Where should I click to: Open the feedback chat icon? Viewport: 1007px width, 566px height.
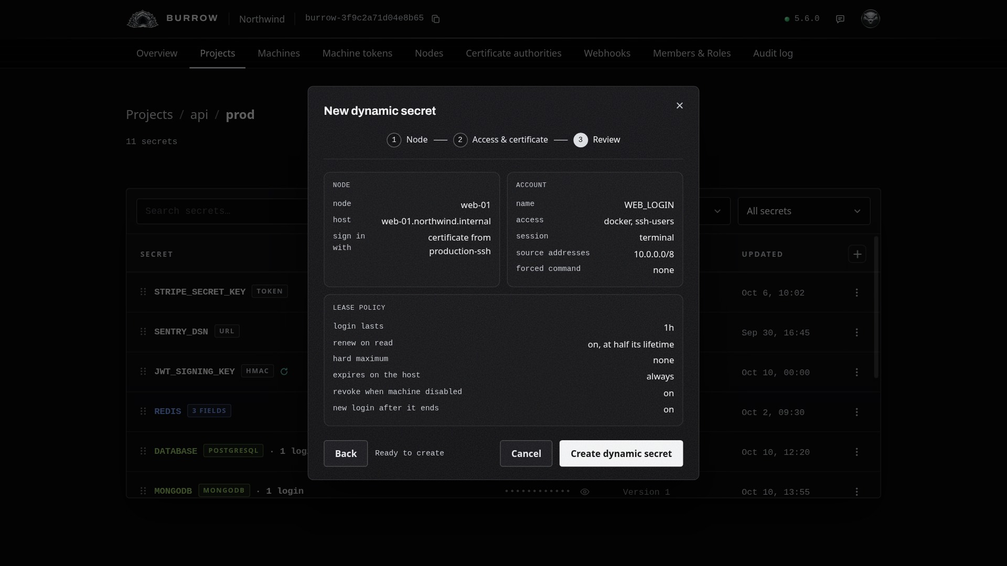tap(840, 19)
